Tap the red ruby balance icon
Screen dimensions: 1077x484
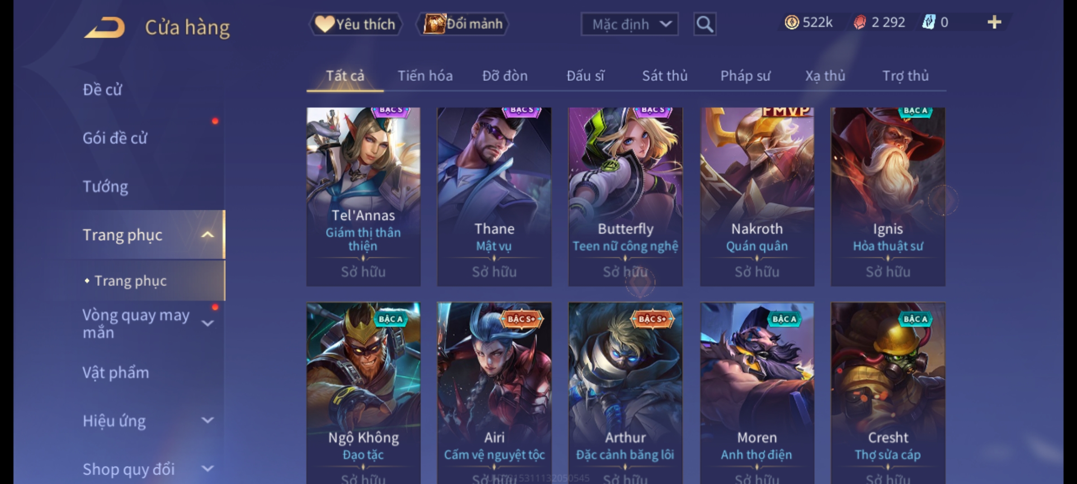pyautogui.click(x=860, y=22)
